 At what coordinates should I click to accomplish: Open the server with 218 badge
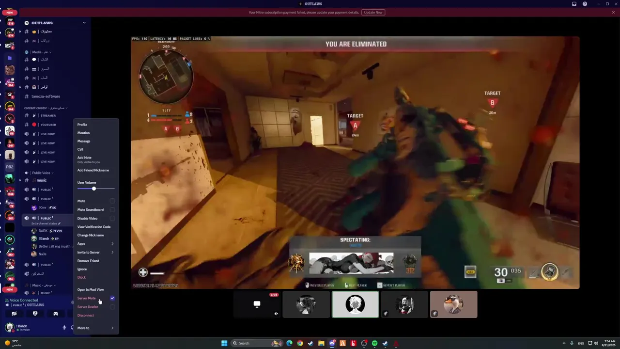click(10, 21)
